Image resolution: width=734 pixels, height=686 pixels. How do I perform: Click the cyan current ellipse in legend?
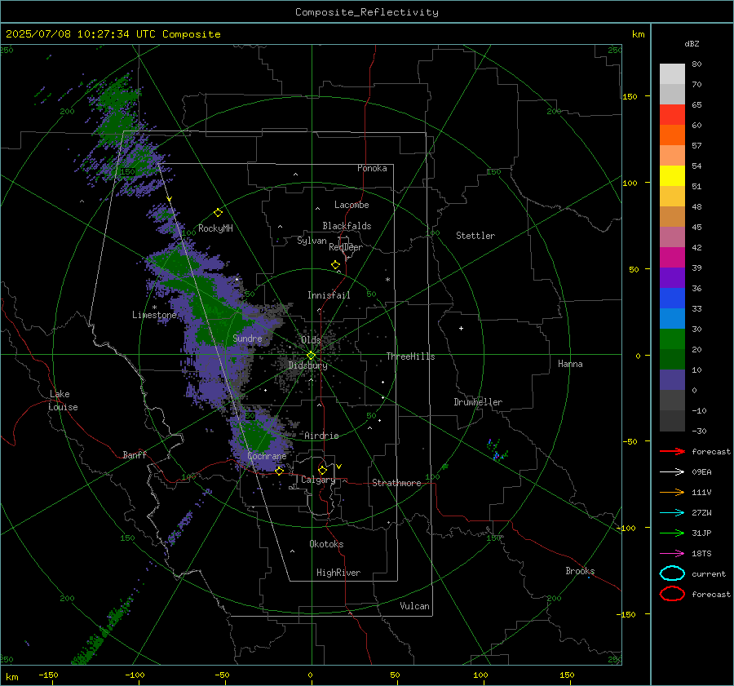click(x=672, y=573)
